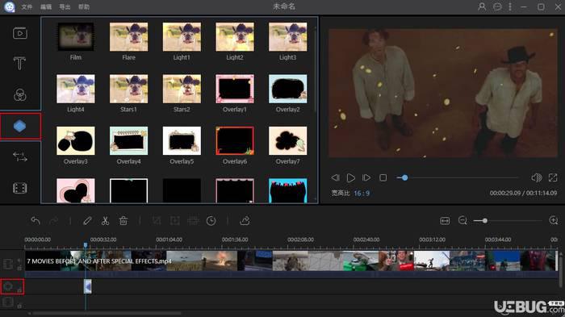The height and width of the screenshot is (317, 565).
Task: Open the Filters sidebar icon
Action: click(x=20, y=94)
